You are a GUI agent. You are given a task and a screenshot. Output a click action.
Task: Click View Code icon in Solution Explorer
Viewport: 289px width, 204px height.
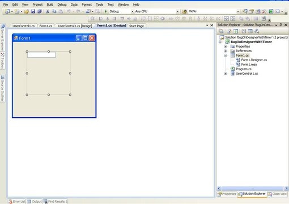pos(244,31)
